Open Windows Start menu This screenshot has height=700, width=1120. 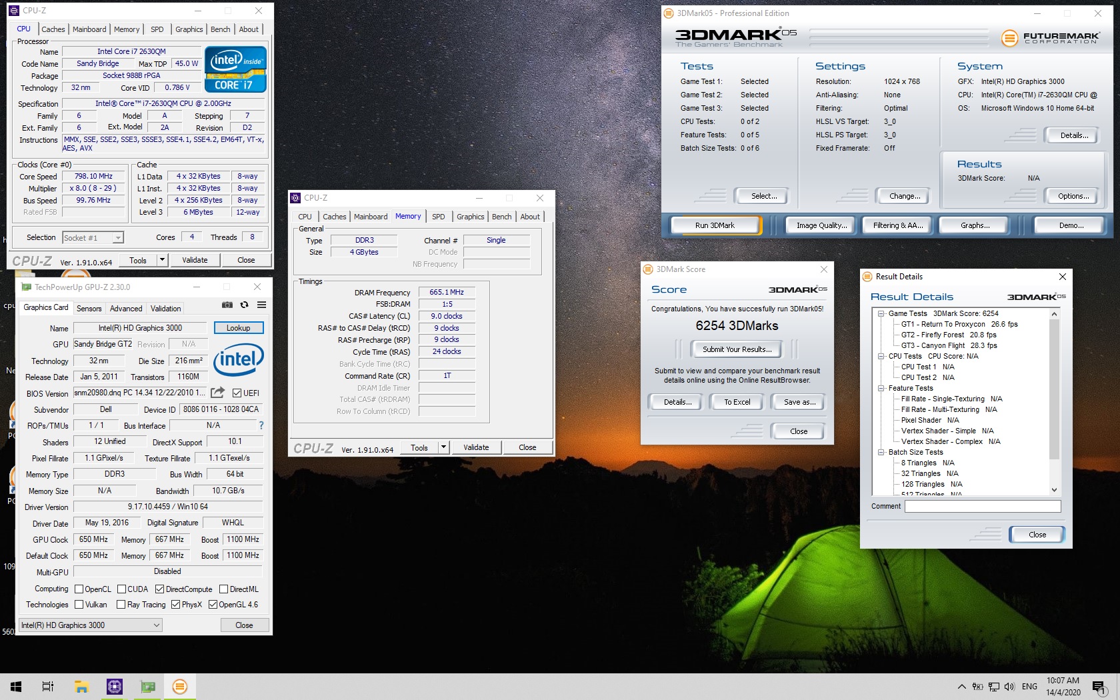pyautogui.click(x=16, y=687)
